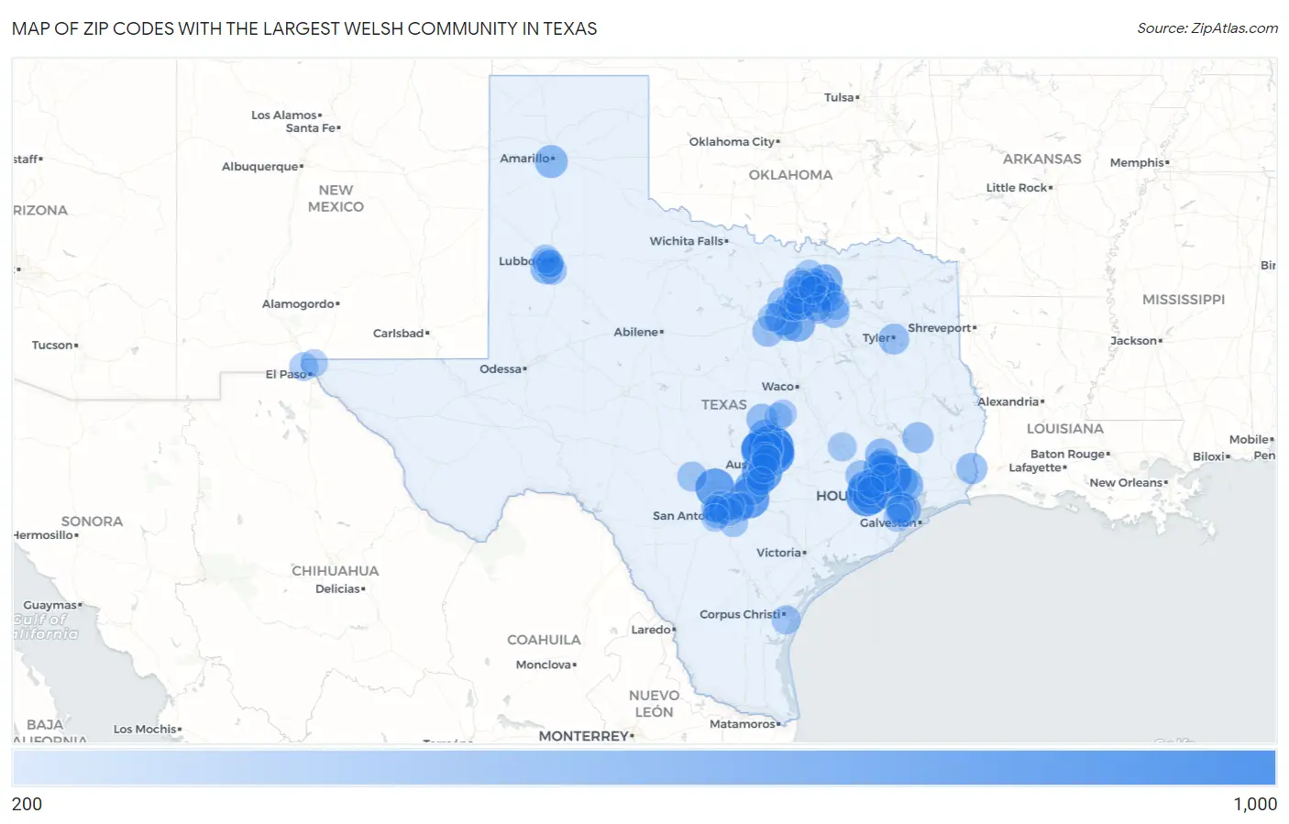Click the MISSISSIPPI state label
The height and width of the screenshot is (824, 1289).
pyautogui.click(x=1183, y=300)
